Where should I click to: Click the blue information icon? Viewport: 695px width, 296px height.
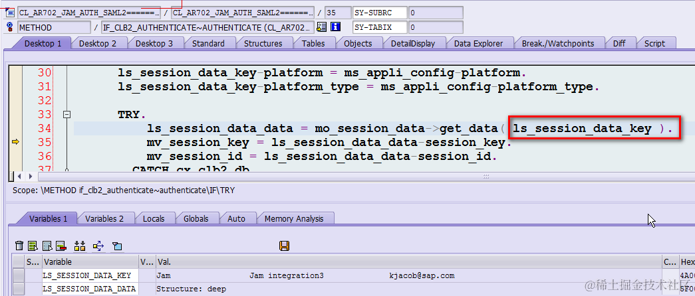(335, 27)
